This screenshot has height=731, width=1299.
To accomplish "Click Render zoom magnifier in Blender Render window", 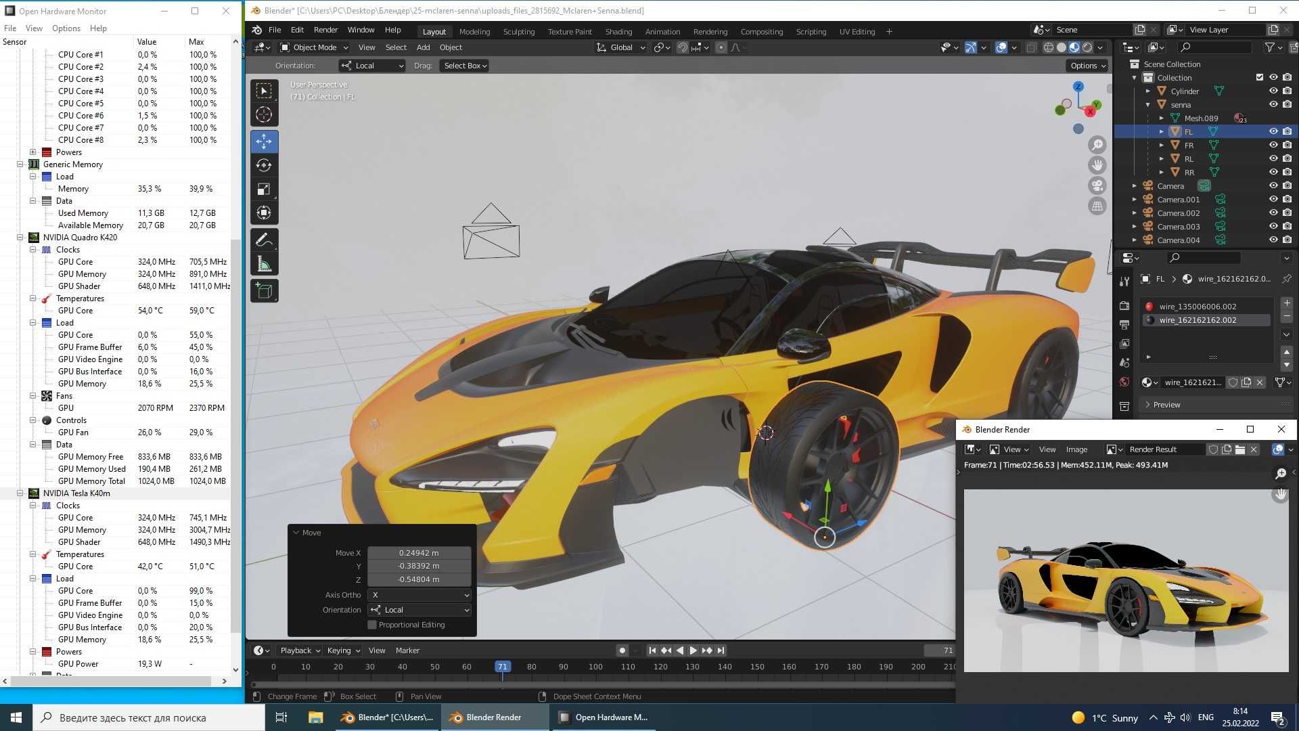I will click(x=1280, y=474).
